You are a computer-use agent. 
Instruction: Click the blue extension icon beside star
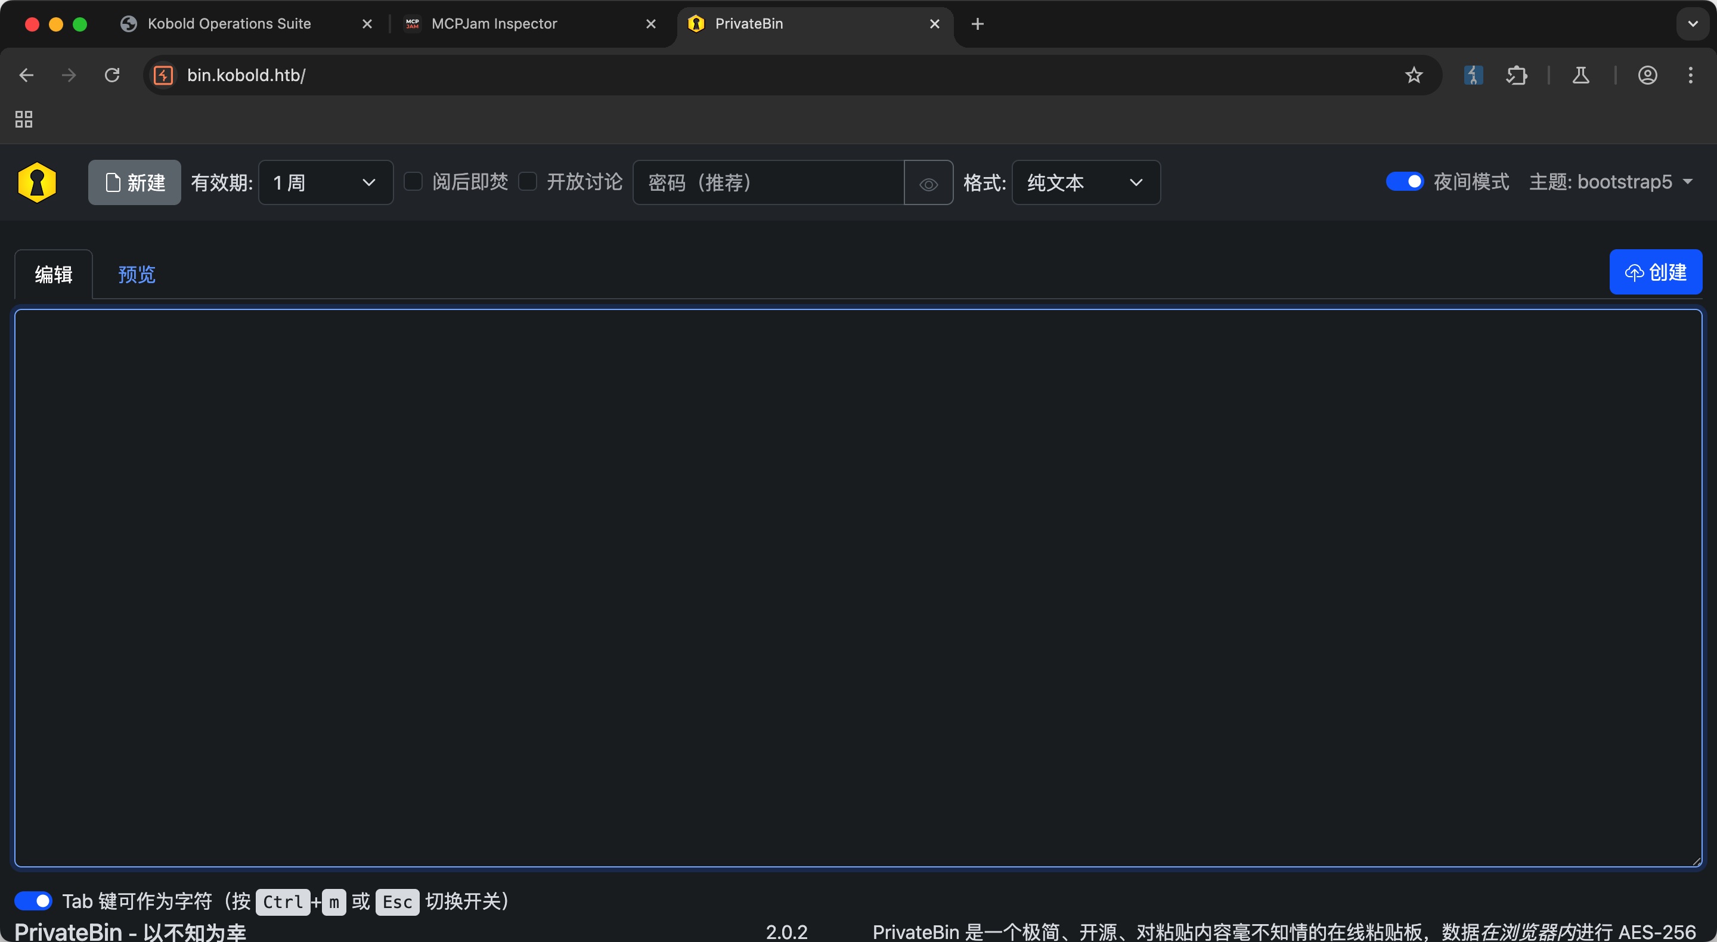point(1473,75)
